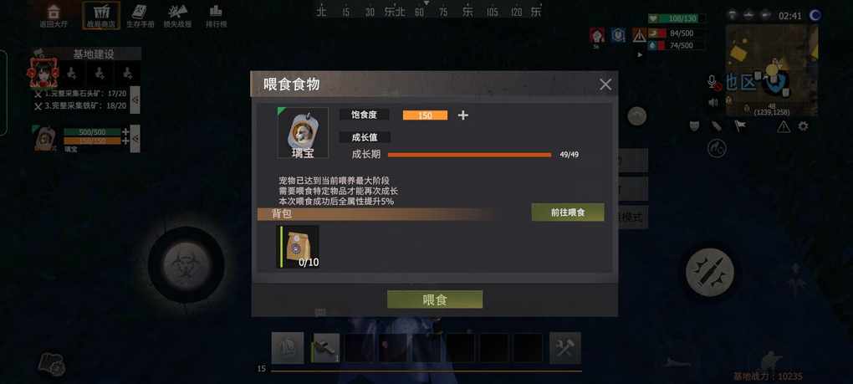Open the 基地建设 quest header

pos(94,54)
